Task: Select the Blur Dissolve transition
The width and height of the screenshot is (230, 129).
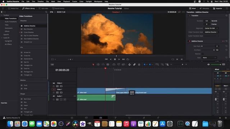Action: tap(28, 29)
